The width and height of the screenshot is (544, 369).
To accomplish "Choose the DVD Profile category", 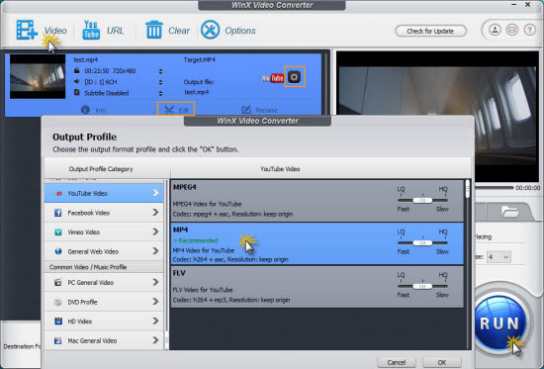I will point(104,302).
